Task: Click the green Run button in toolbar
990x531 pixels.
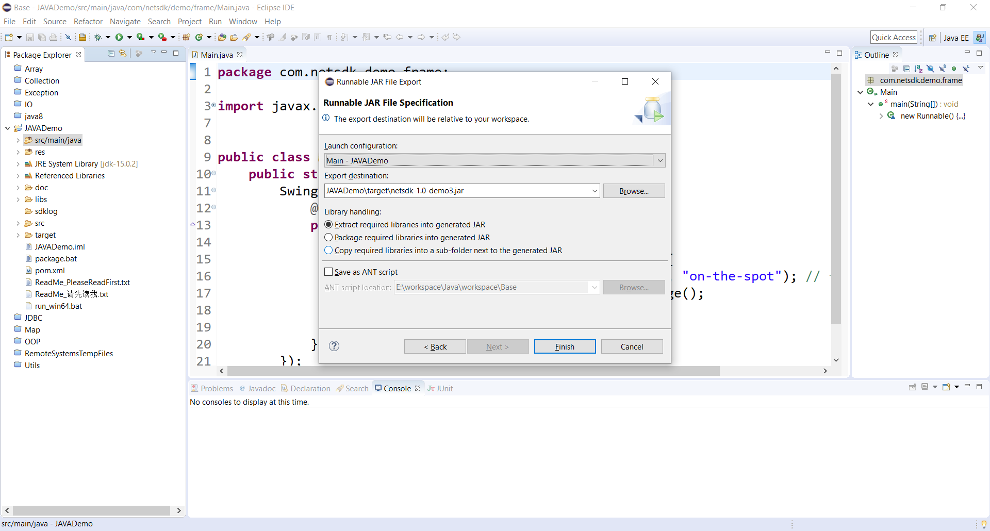Action: 119,37
